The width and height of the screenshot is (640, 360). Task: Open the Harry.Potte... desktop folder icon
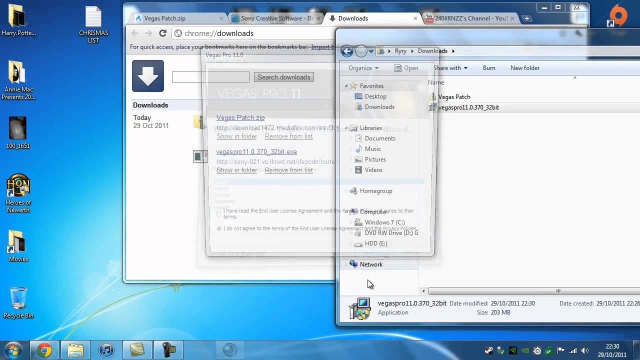(18, 20)
